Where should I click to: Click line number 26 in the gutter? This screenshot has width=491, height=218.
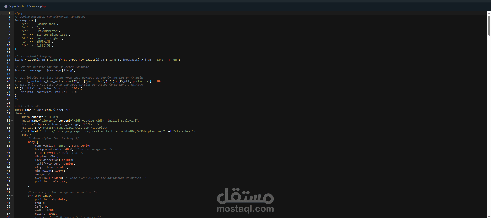pyautogui.click(x=9, y=103)
